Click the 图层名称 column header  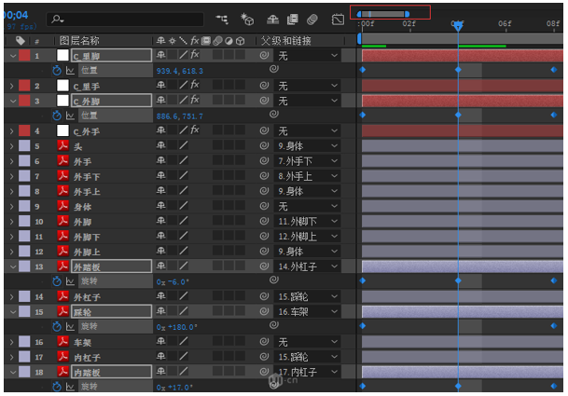coord(79,41)
